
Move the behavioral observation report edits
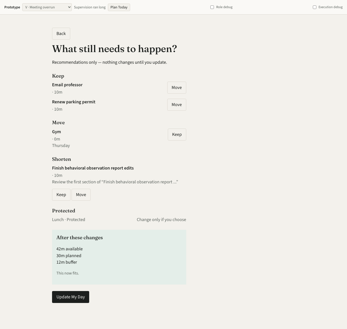(x=81, y=195)
